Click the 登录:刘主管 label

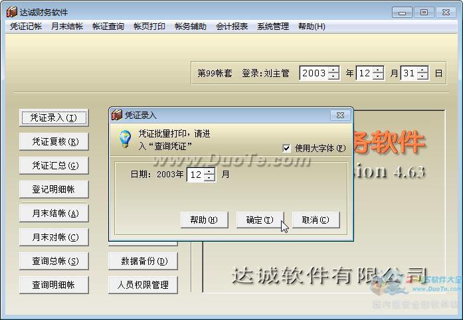coord(266,73)
